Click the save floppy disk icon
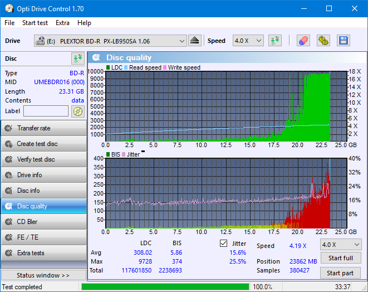The image size is (368, 292). [x=343, y=41]
